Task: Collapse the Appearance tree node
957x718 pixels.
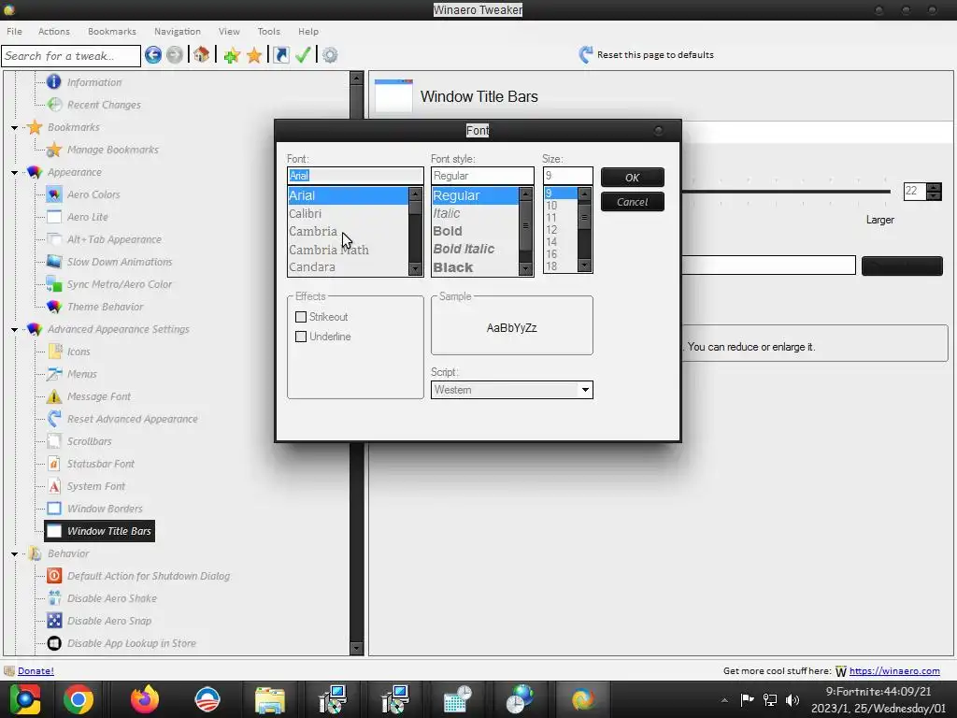Action: coord(14,173)
